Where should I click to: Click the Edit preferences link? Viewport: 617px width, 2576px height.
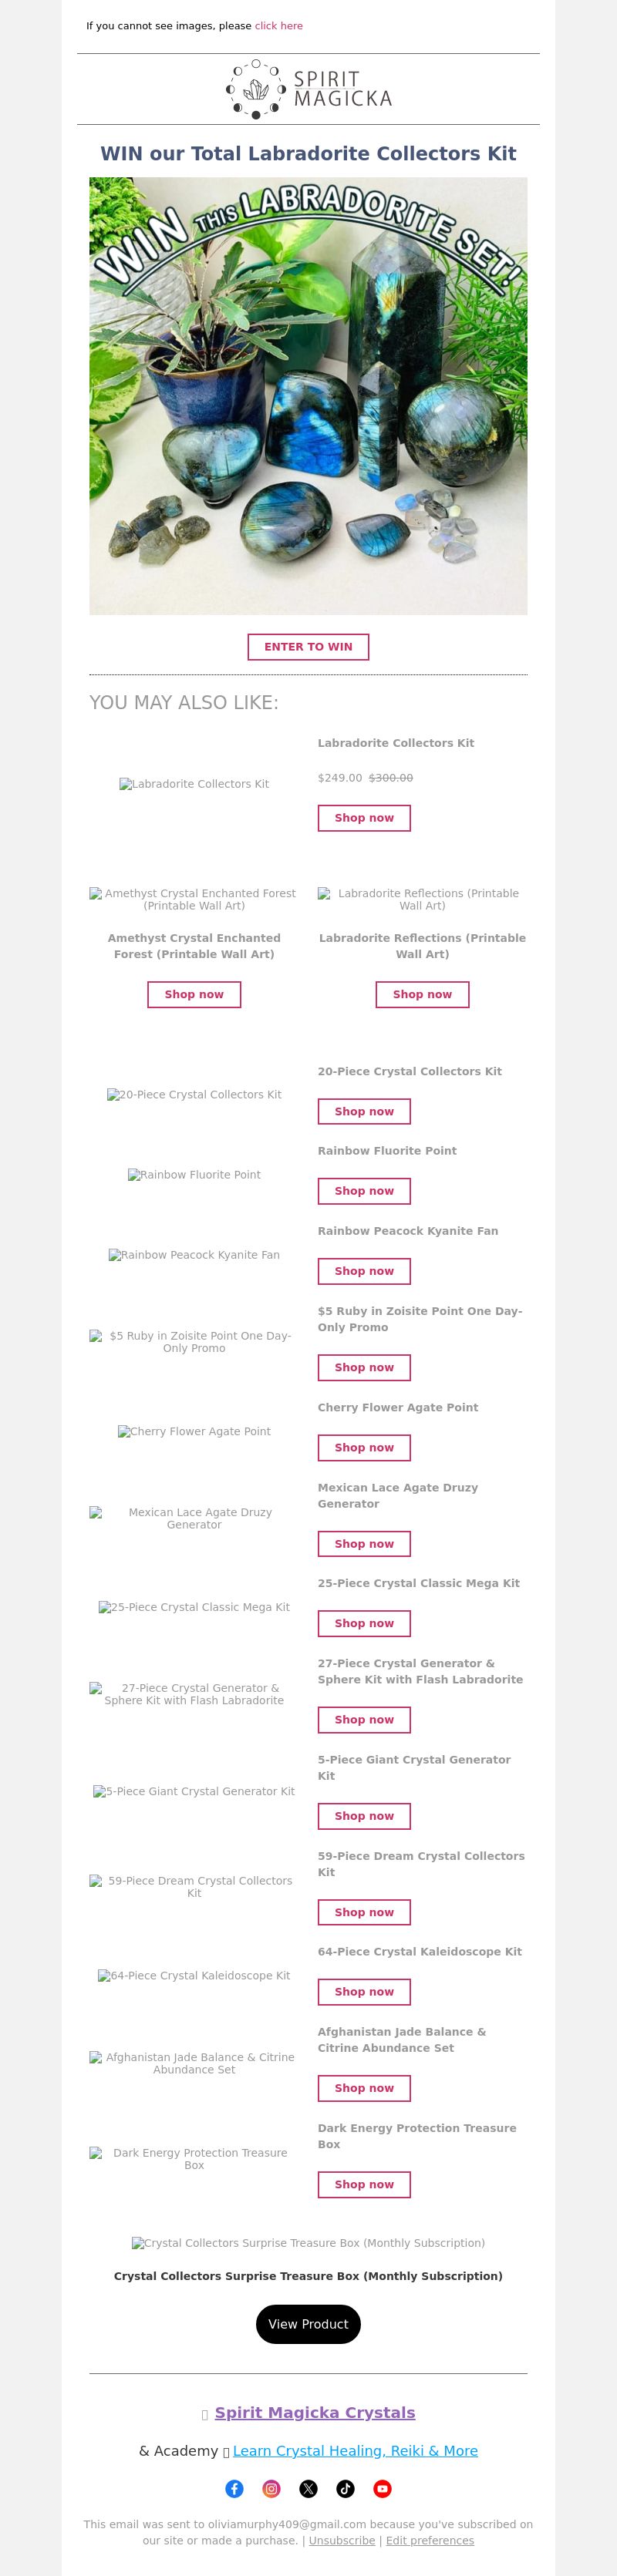coord(430,2540)
